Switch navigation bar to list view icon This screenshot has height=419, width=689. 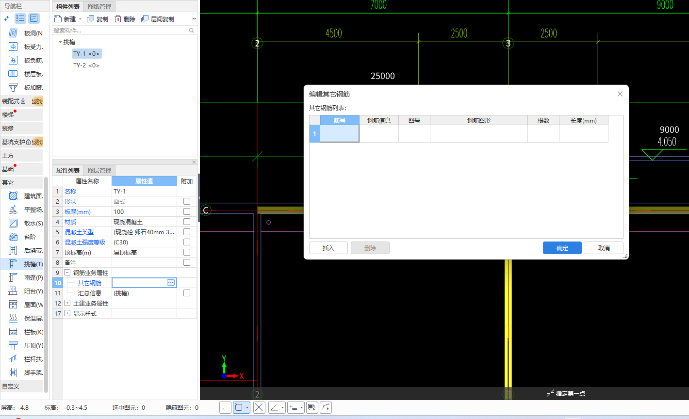point(20,18)
